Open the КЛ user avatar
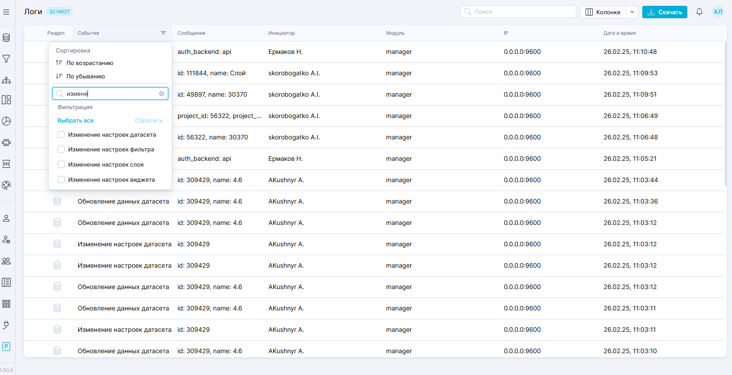Screen dimensions: 732x375 point(718,12)
